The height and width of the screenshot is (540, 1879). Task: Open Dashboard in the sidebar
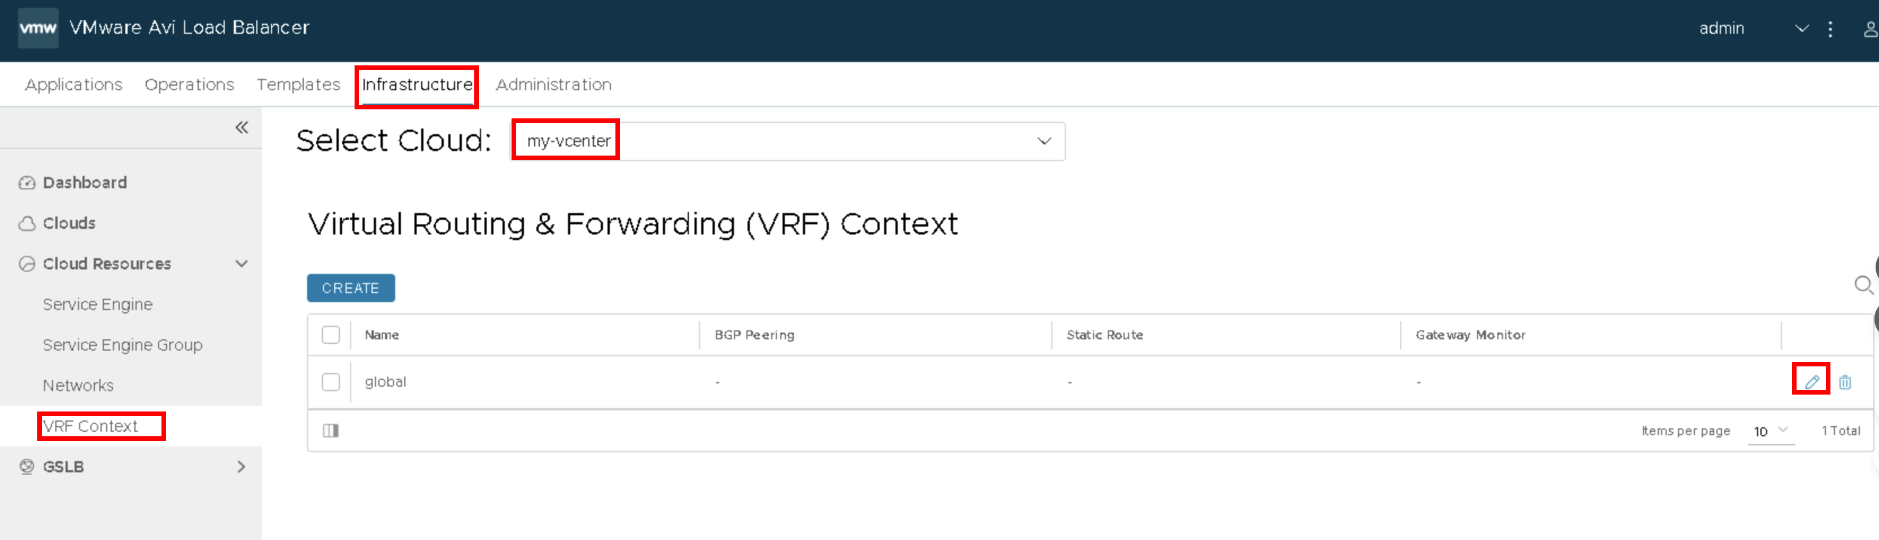pyautogui.click(x=85, y=183)
